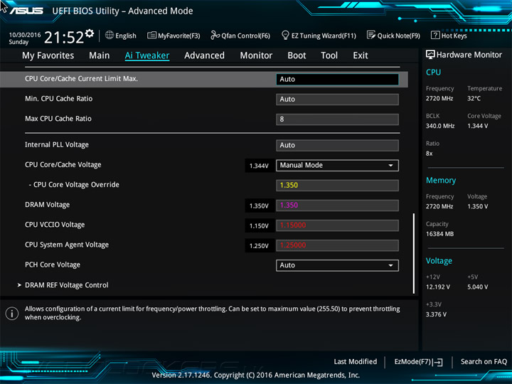This screenshot has height=384, width=512.
Task: Click the Min. CPU Cache Ratio field
Action: coord(337,100)
